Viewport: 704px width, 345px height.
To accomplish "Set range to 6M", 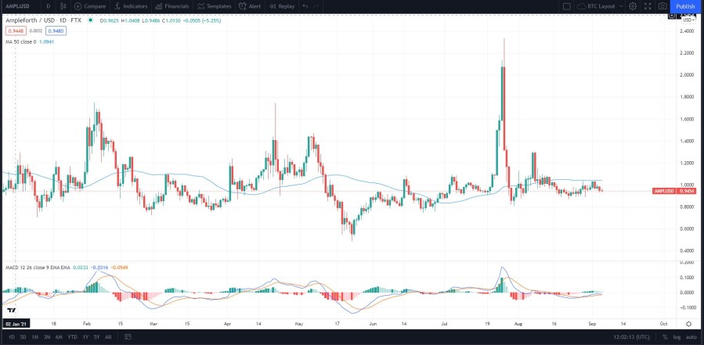I will click(59, 336).
